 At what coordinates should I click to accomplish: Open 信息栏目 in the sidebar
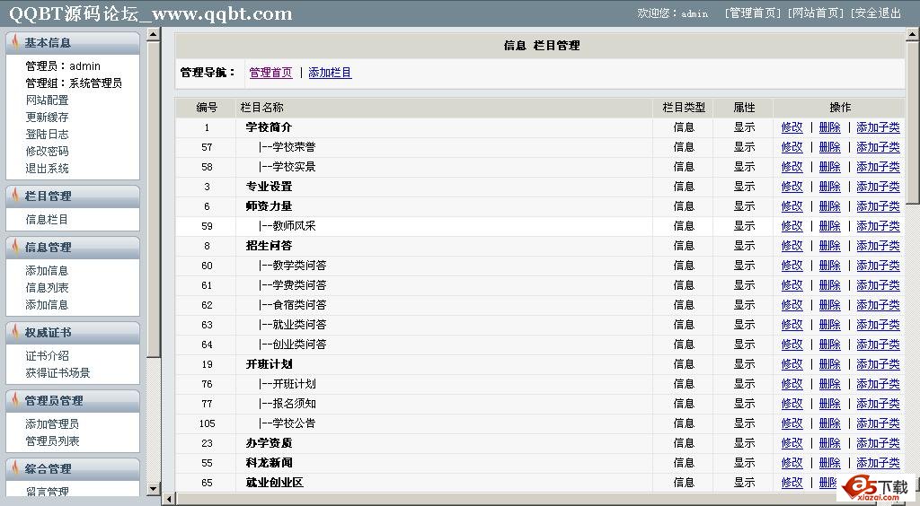[x=47, y=219]
